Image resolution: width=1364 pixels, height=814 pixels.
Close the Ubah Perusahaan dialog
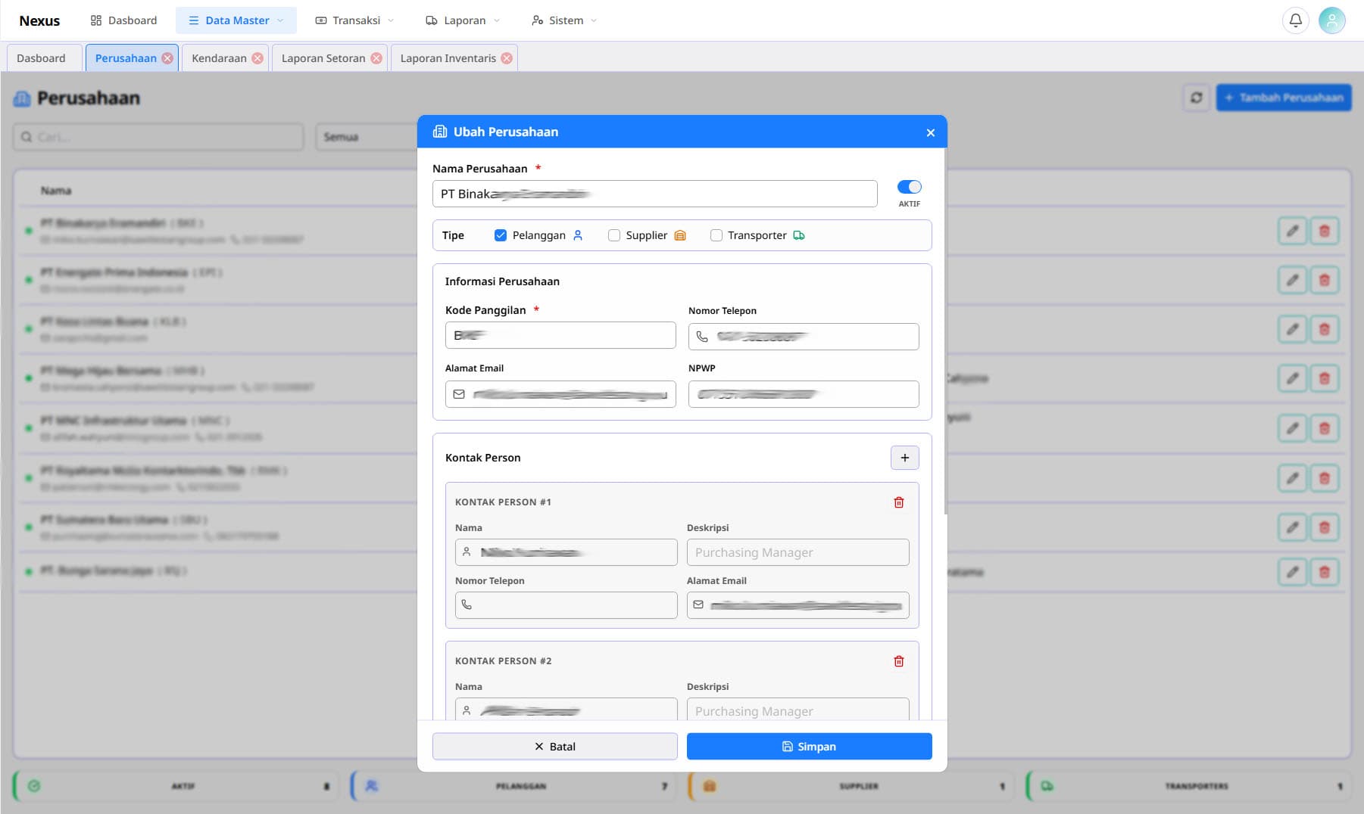[930, 132]
